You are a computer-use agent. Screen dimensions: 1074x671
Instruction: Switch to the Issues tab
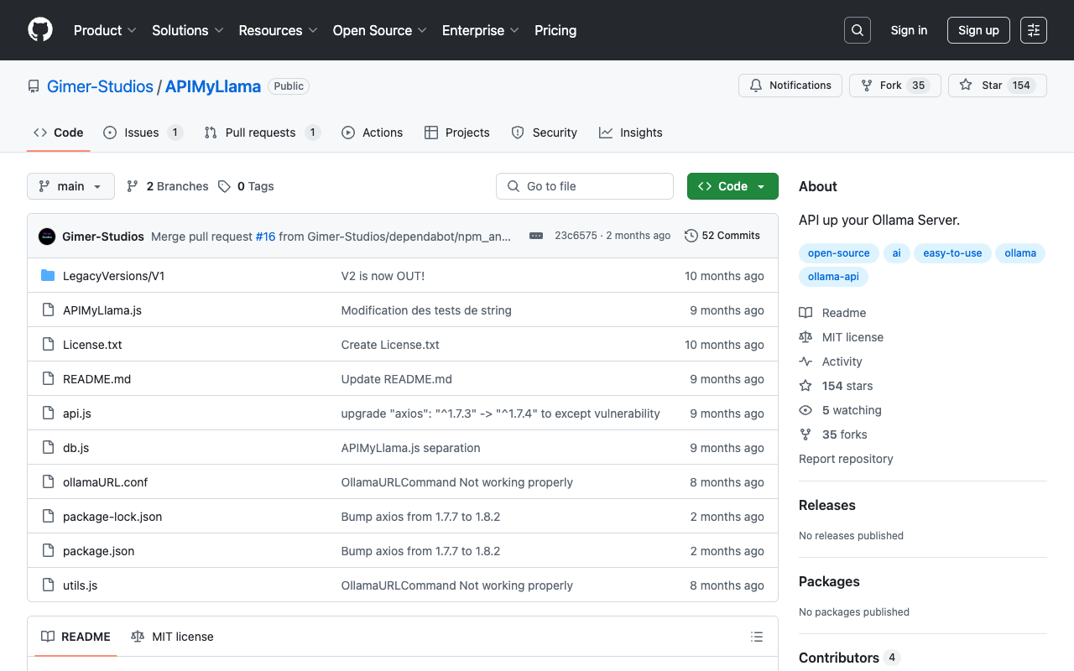[143, 133]
